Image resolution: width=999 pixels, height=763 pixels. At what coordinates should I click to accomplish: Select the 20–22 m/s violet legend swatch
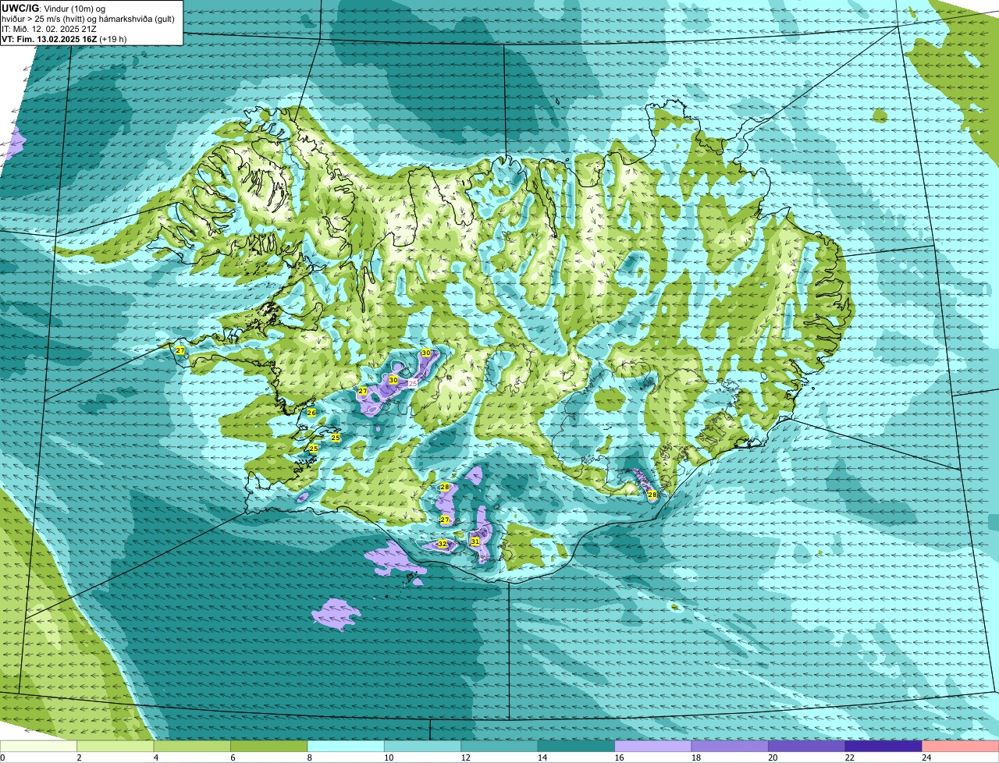pyautogui.click(x=808, y=746)
